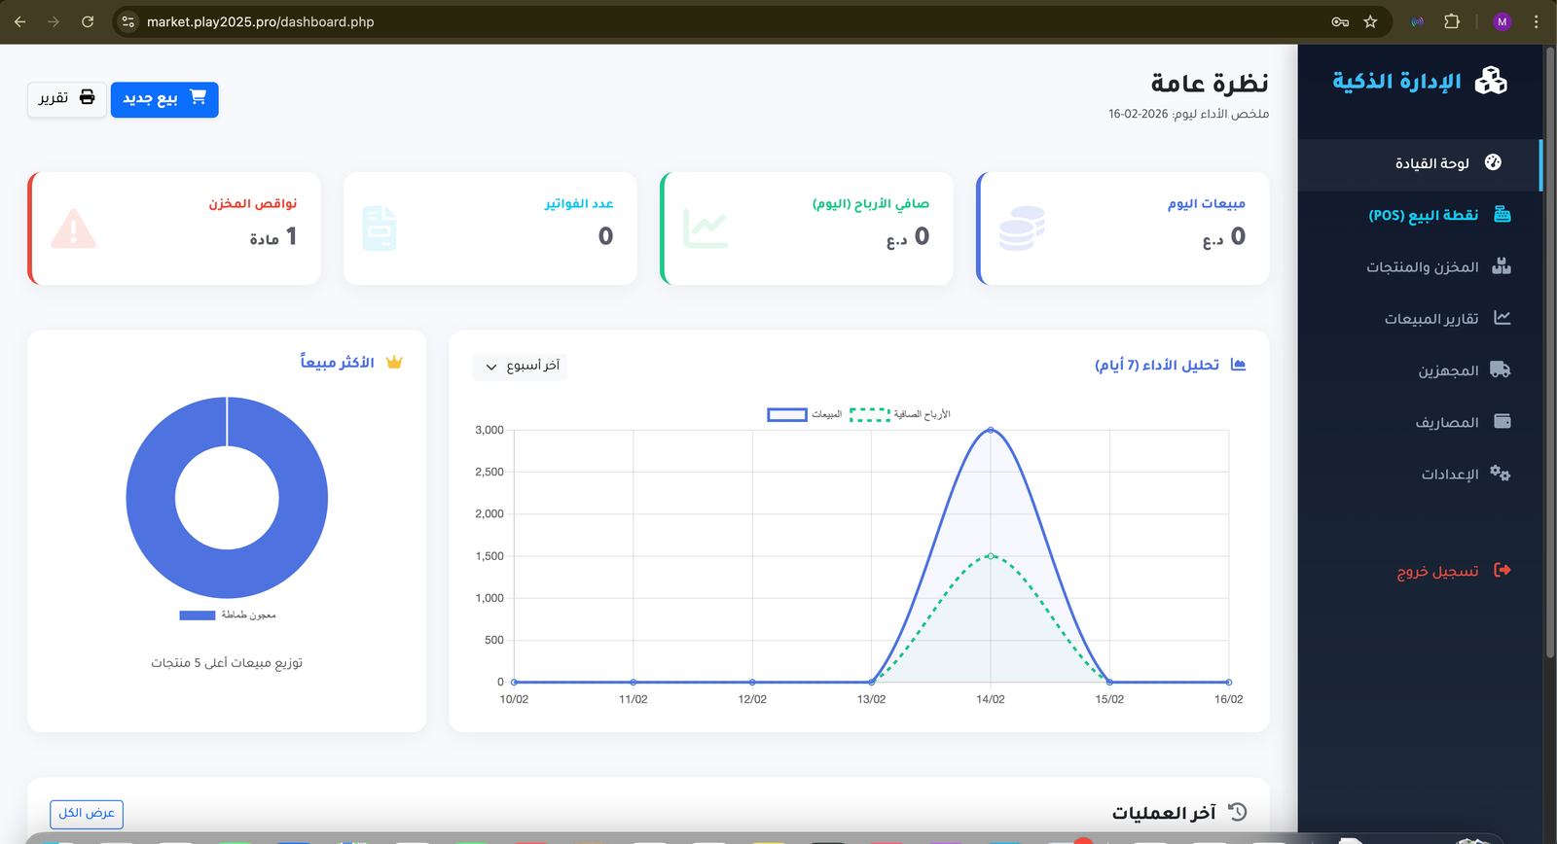Click the password key icon
The width and height of the screenshot is (1557, 844).
(x=1340, y=21)
